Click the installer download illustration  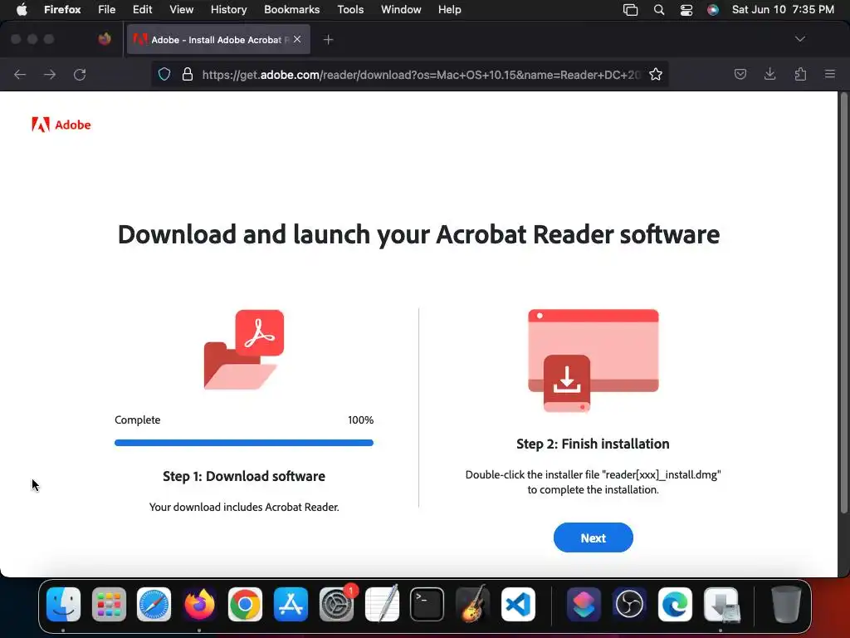click(x=593, y=361)
